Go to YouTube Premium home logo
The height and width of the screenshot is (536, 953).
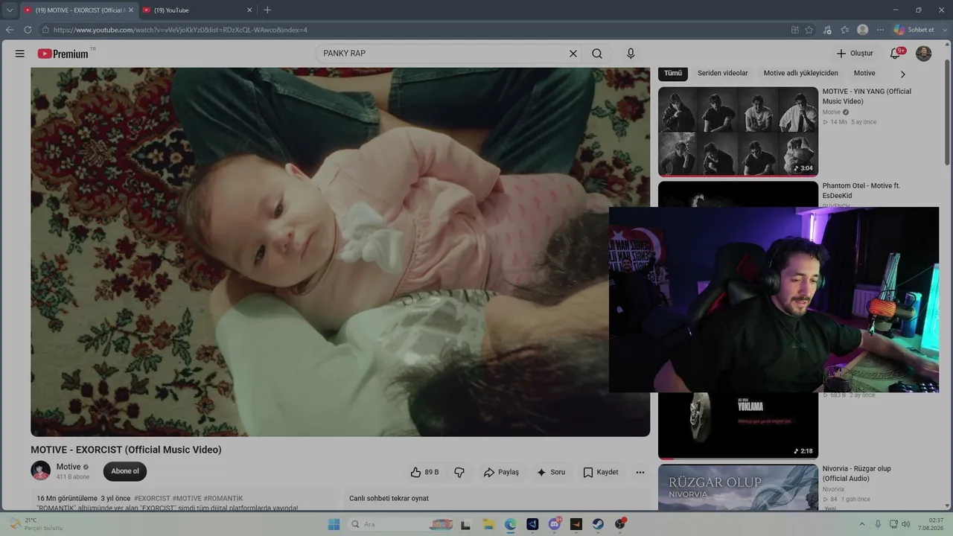[63, 54]
